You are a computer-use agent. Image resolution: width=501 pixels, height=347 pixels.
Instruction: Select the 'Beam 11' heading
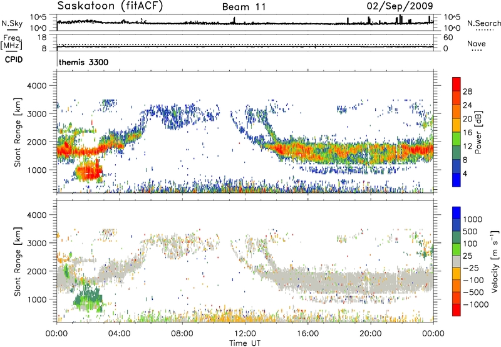pos(244,7)
